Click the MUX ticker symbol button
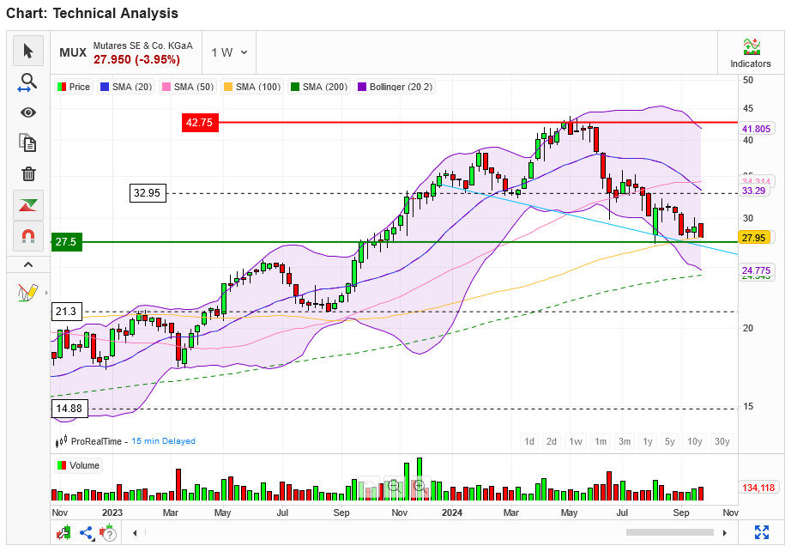The width and height of the screenshot is (791, 552). (73, 52)
